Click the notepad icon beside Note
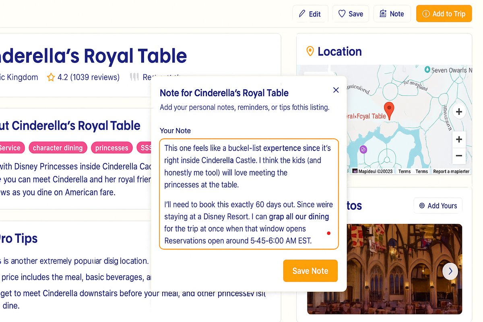Image resolution: width=483 pixels, height=322 pixels. [x=383, y=14]
